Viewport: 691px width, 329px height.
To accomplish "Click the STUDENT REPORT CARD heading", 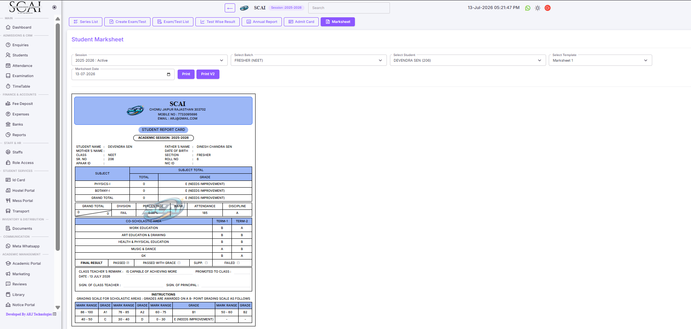I will (163, 130).
